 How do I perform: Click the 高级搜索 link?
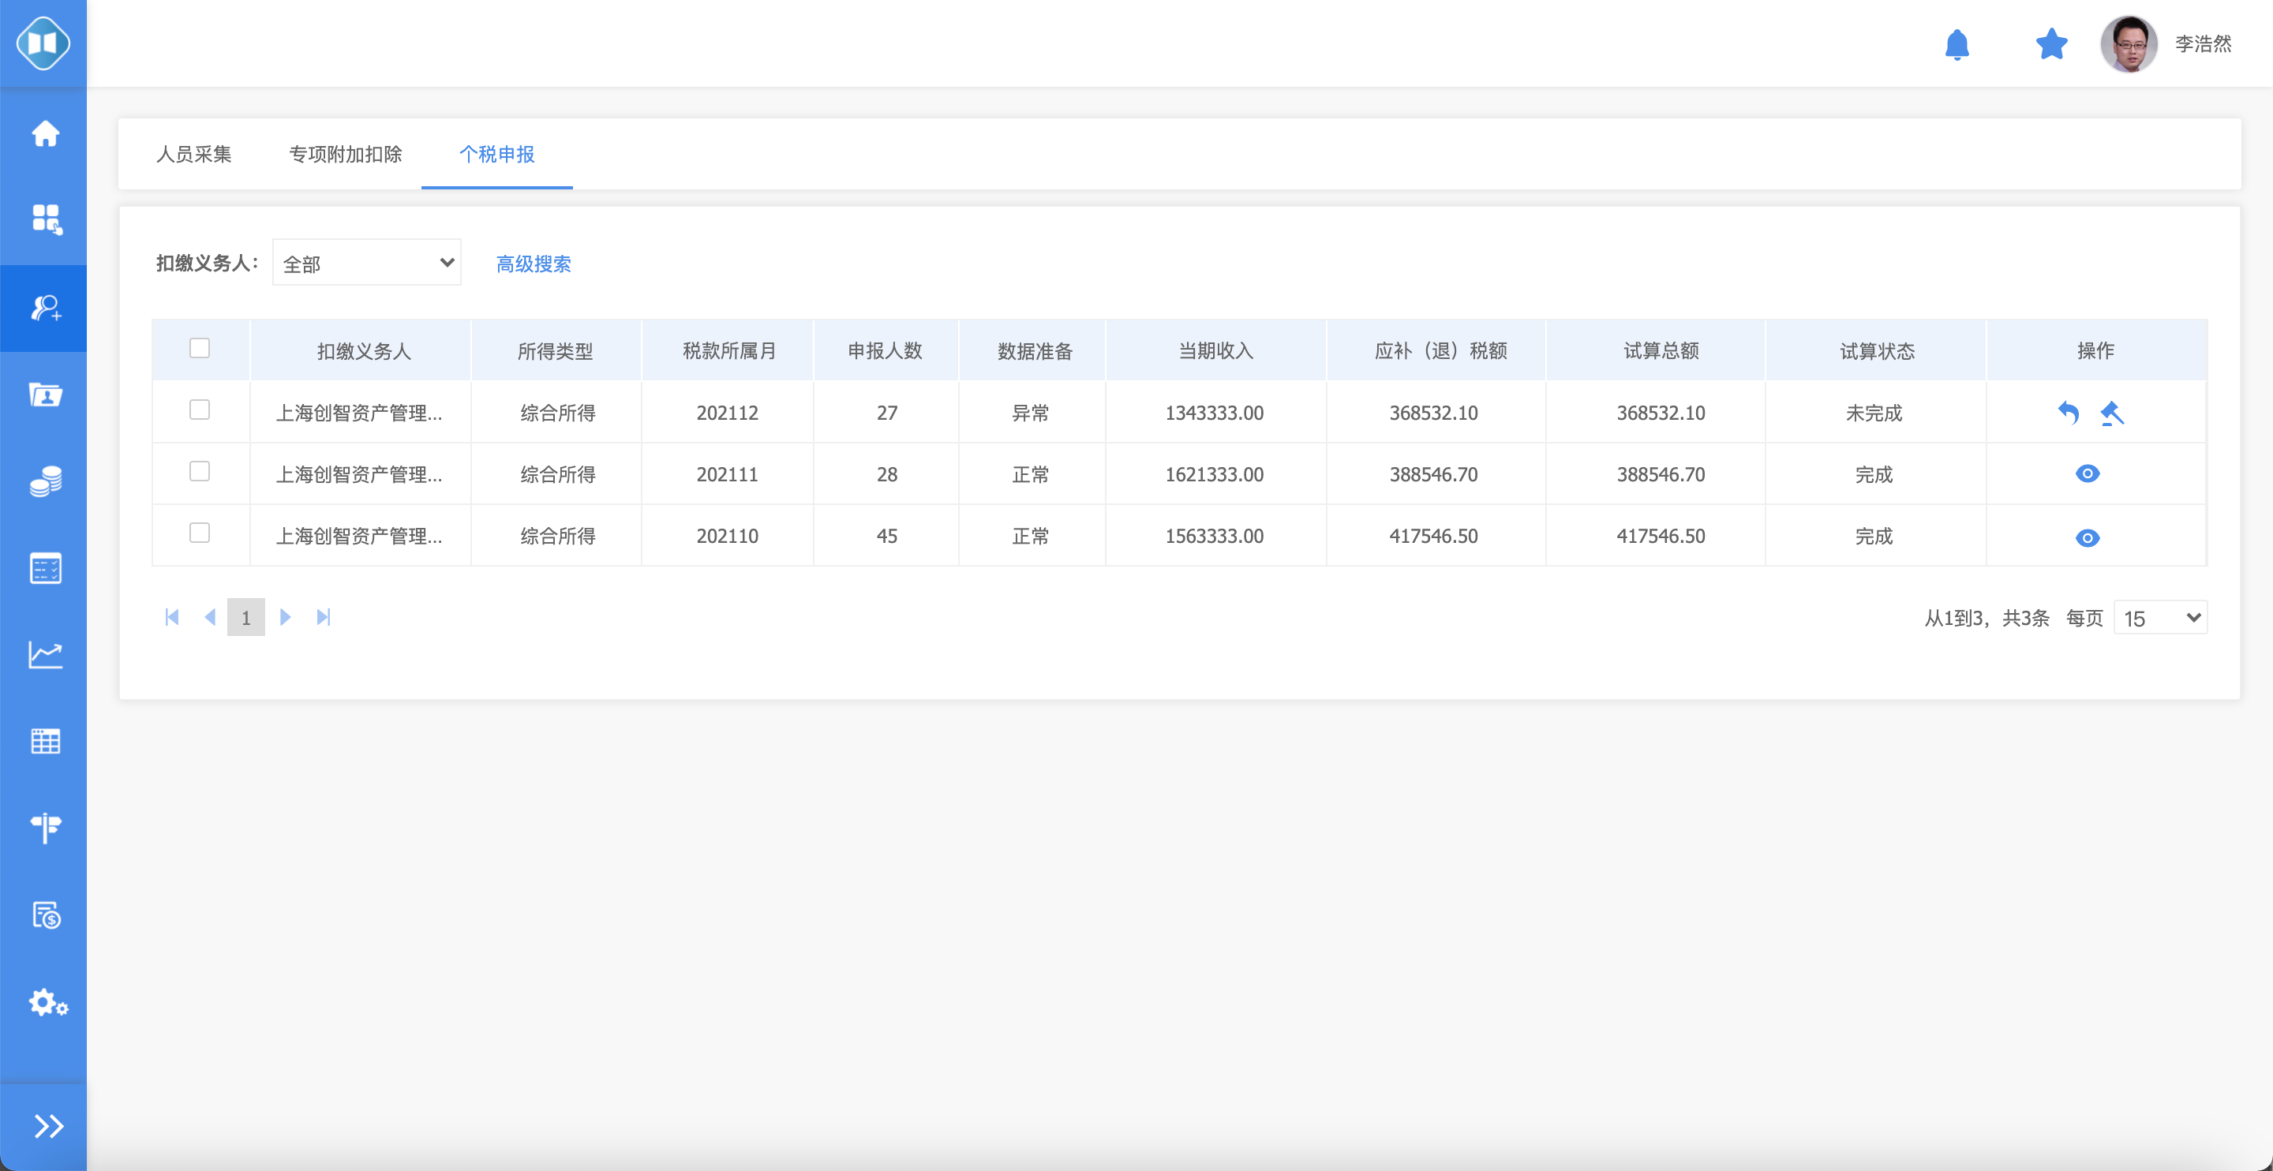[533, 264]
